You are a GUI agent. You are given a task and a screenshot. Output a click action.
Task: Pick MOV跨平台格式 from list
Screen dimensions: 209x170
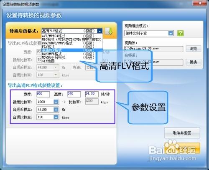(x=72, y=57)
